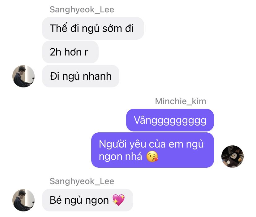Select the "Thế đi ngủ sớm đi" message
The image size is (256, 217).
pos(93,28)
